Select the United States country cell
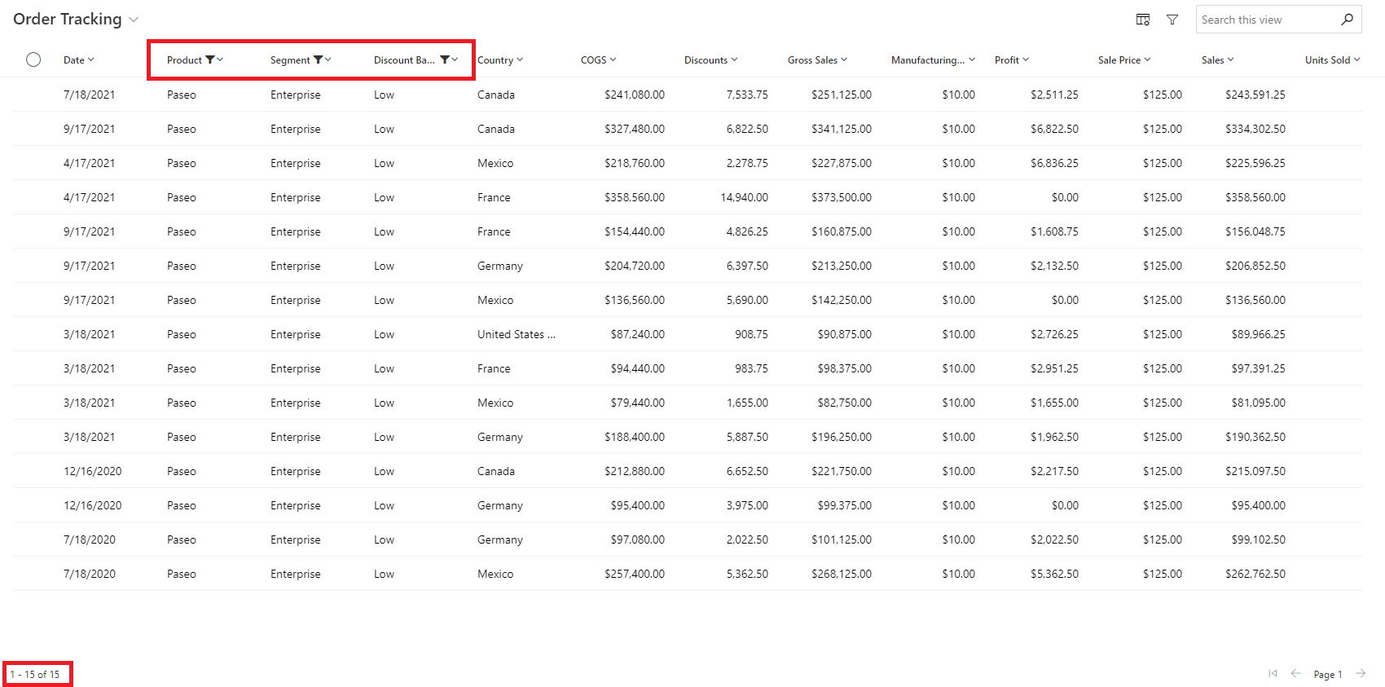This screenshot has width=1385, height=687. point(517,334)
